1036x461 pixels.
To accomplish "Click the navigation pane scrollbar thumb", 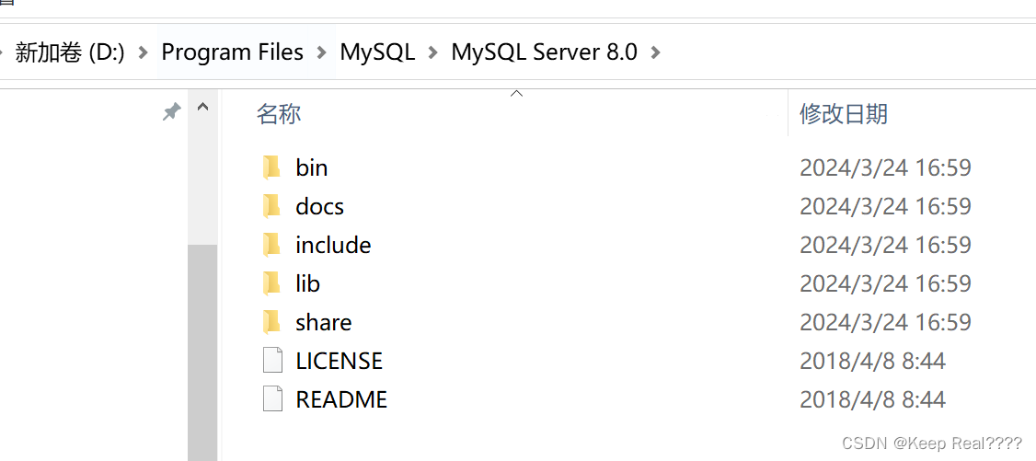I will tap(202, 352).
